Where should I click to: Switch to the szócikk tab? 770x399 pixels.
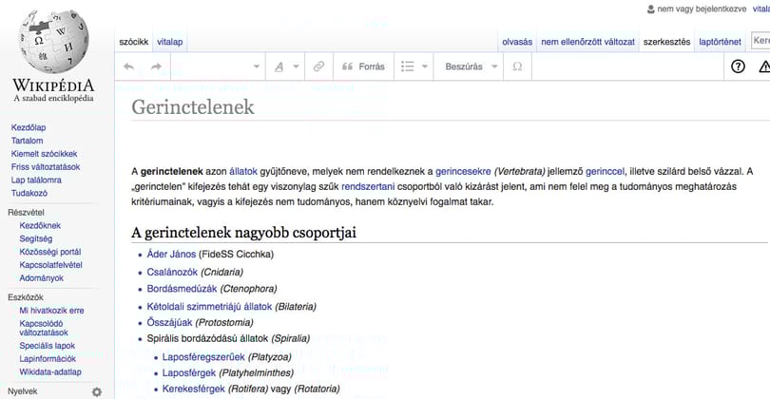(x=134, y=42)
